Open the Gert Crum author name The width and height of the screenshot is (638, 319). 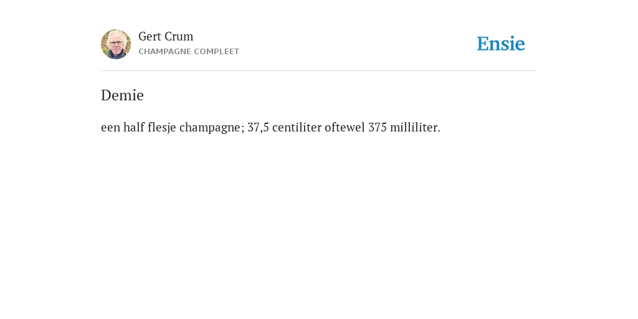pos(166,36)
